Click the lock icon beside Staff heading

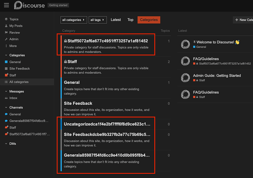coord(65,62)
